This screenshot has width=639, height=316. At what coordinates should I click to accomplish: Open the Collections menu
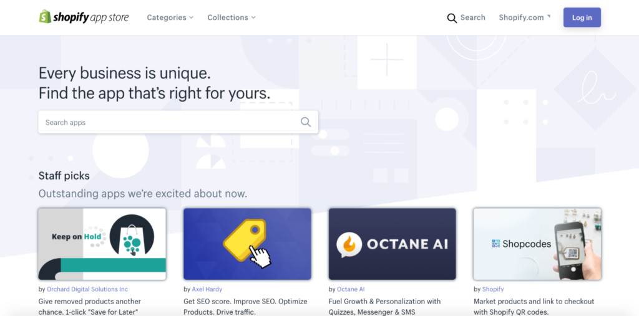click(x=232, y=17)
